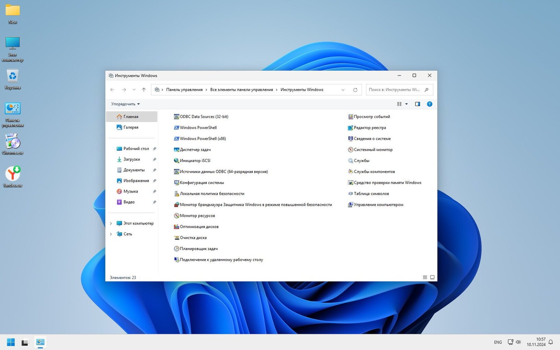
Task: Open the Windows Start button
Action: tap(11, 342)
